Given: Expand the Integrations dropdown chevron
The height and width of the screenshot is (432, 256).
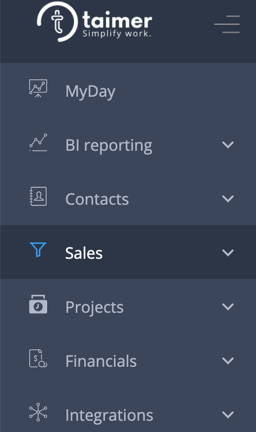Looking at the screenshot, I should click(228, 415).
